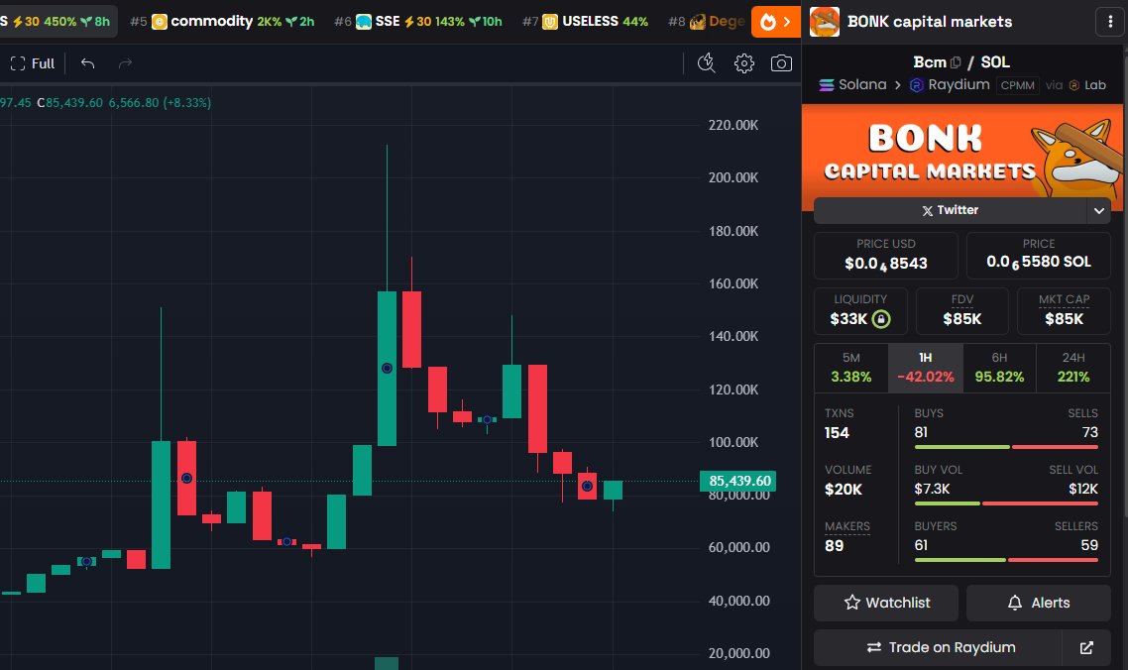Click the buy volume versus sell volume bar
The width and height of the screenshot is (1128, 670).
coord(1006,503)
